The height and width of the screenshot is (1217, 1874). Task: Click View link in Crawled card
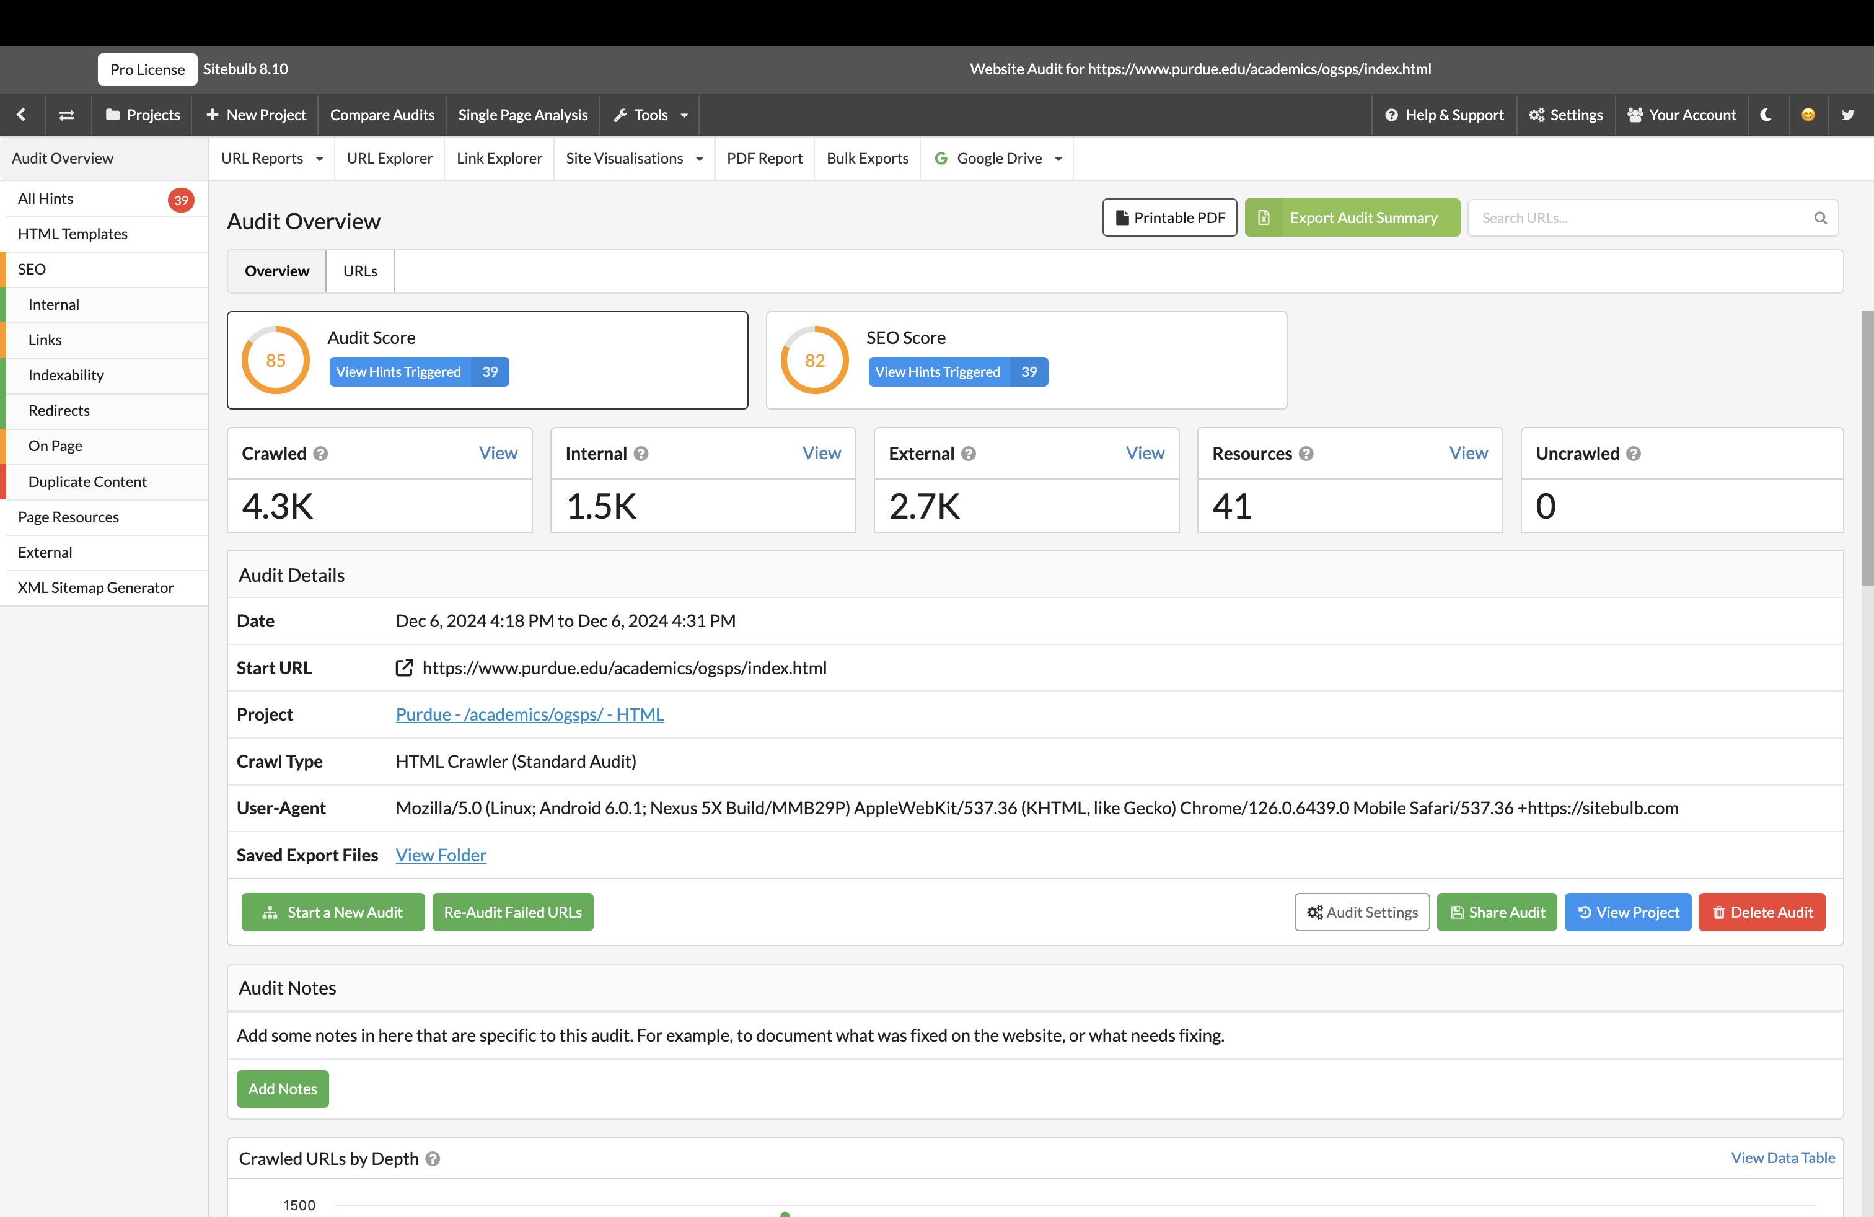point(498,452)
